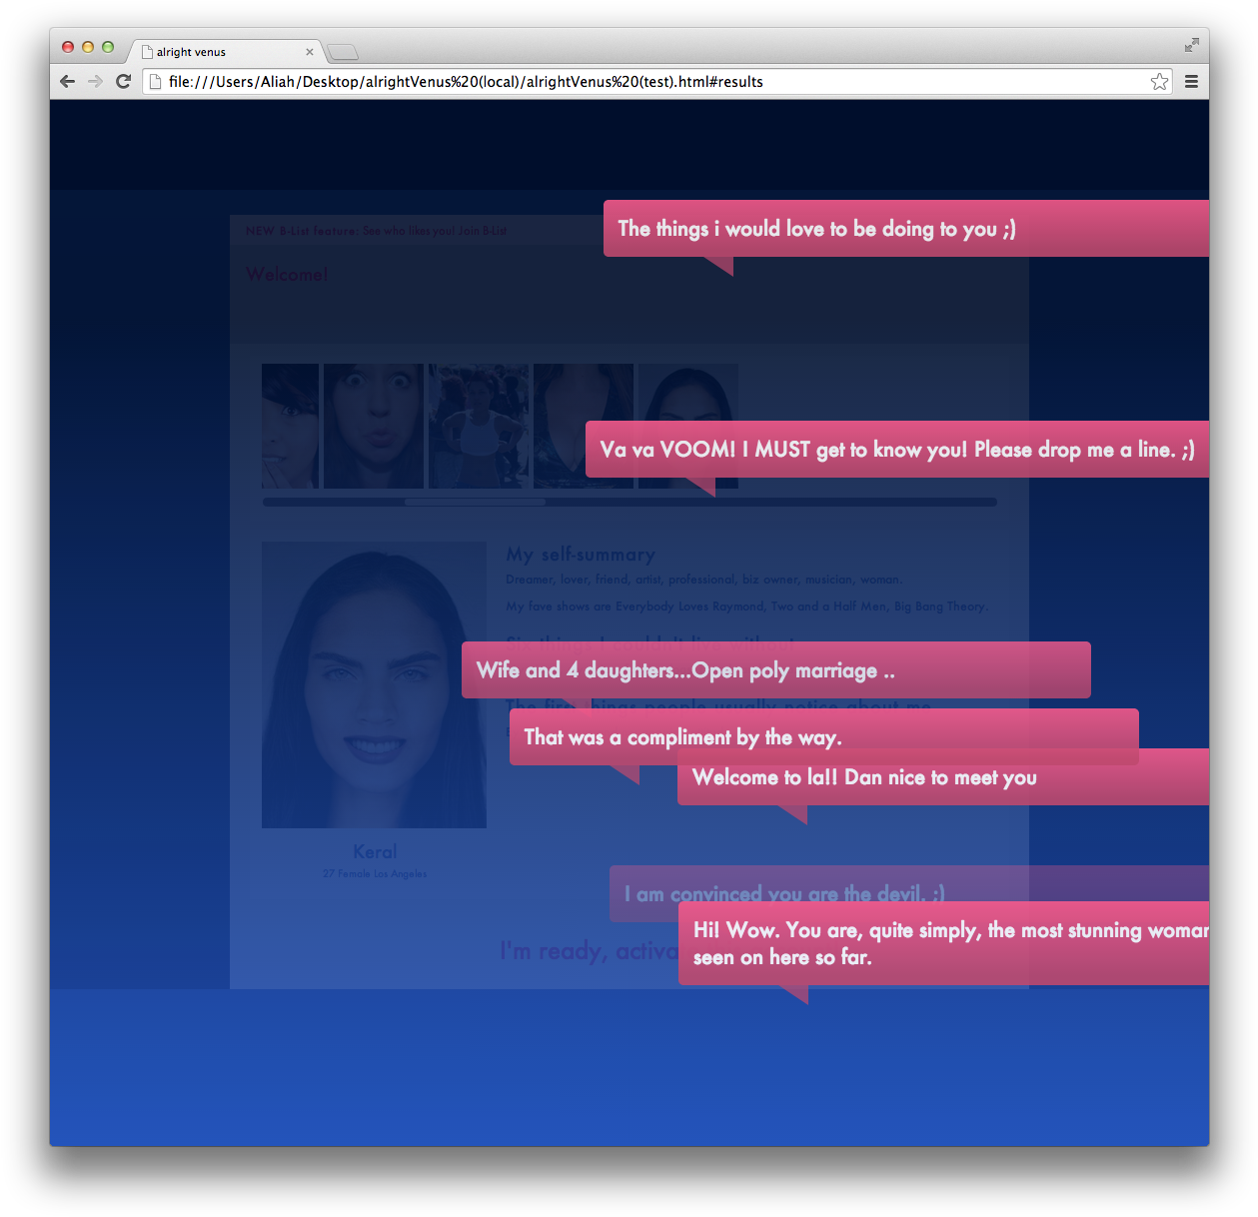
Task: Open a new tab beside "alright venus"
Action: (x=342, y=52)
